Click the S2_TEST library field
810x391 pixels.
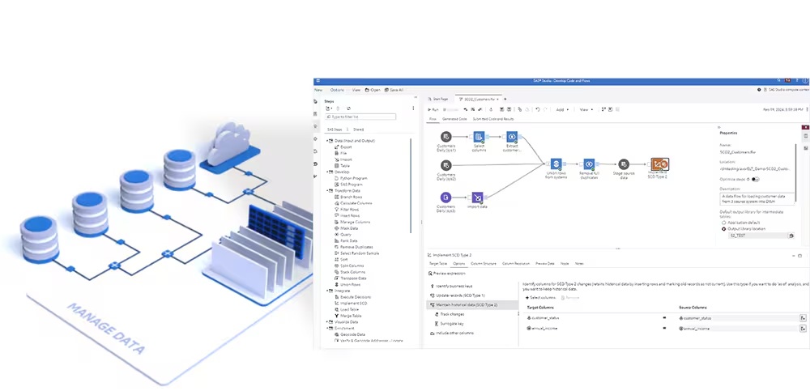(x=757, y=236)
